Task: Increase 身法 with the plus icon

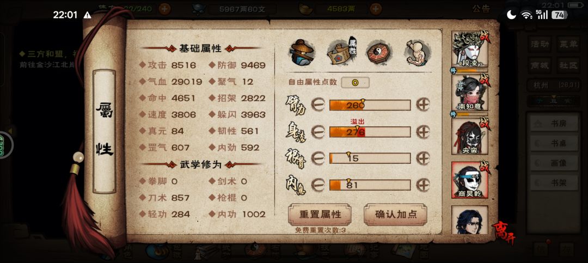Action: click(x=423, y=132)
